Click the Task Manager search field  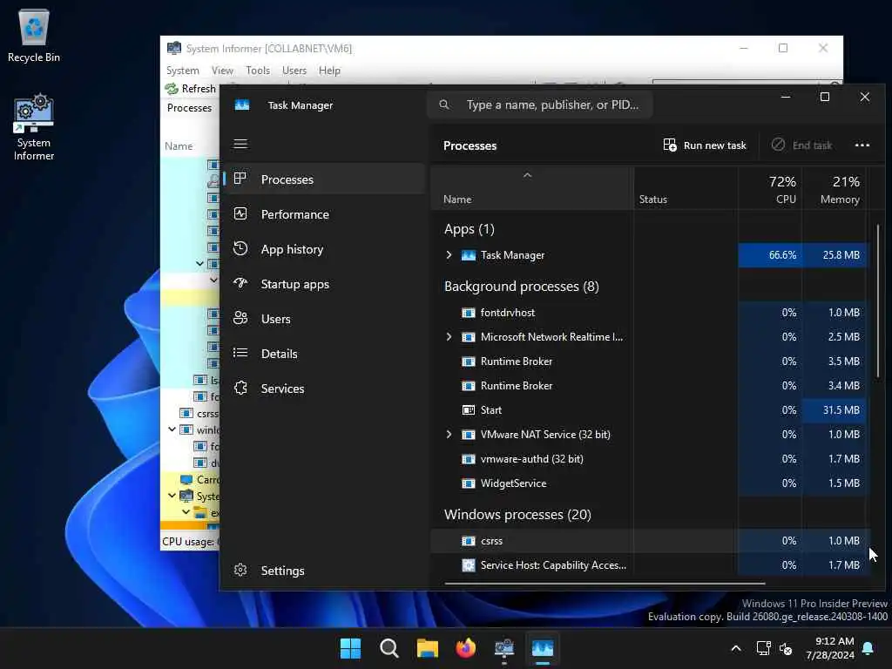coord(539,105)
